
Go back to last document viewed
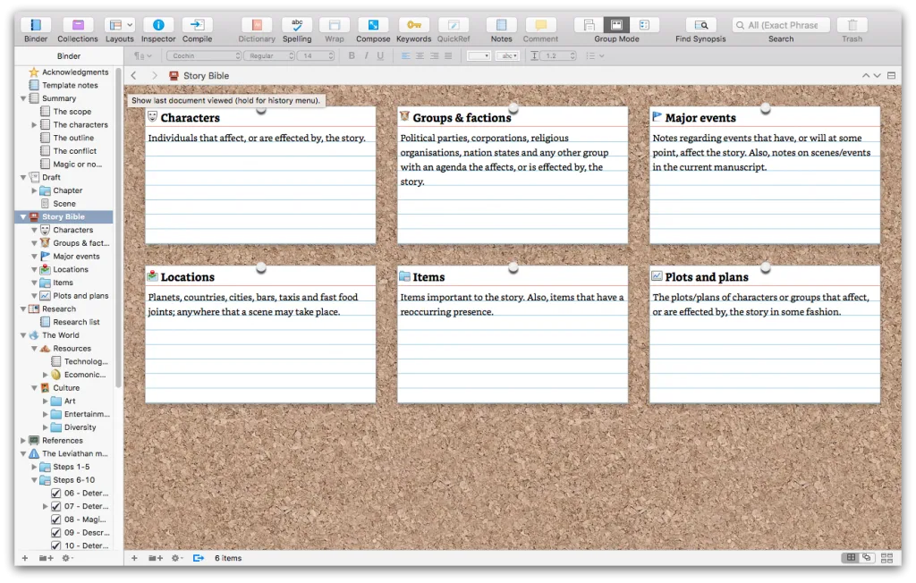click(134, 75)
